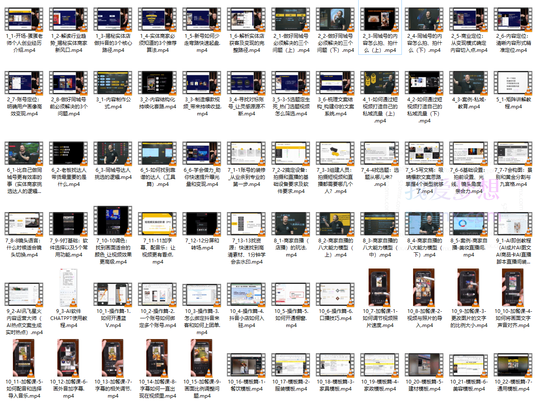Open the 4_3-案例-私域-教育.mp4 video file
The image size is (539, 403).
469,83
